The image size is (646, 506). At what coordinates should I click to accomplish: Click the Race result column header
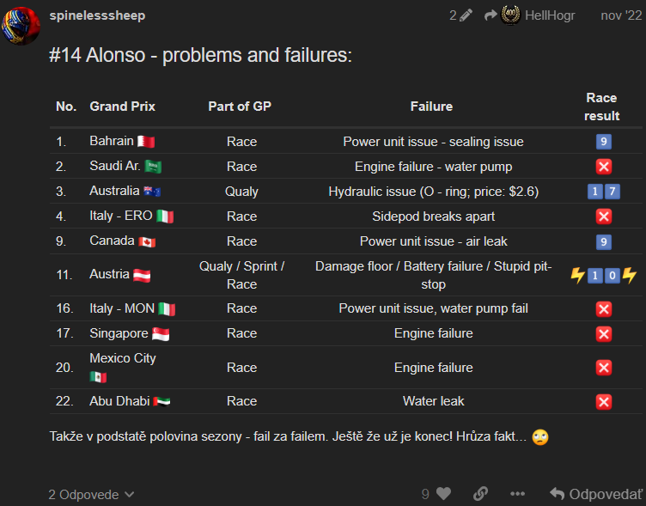[601, 107]
